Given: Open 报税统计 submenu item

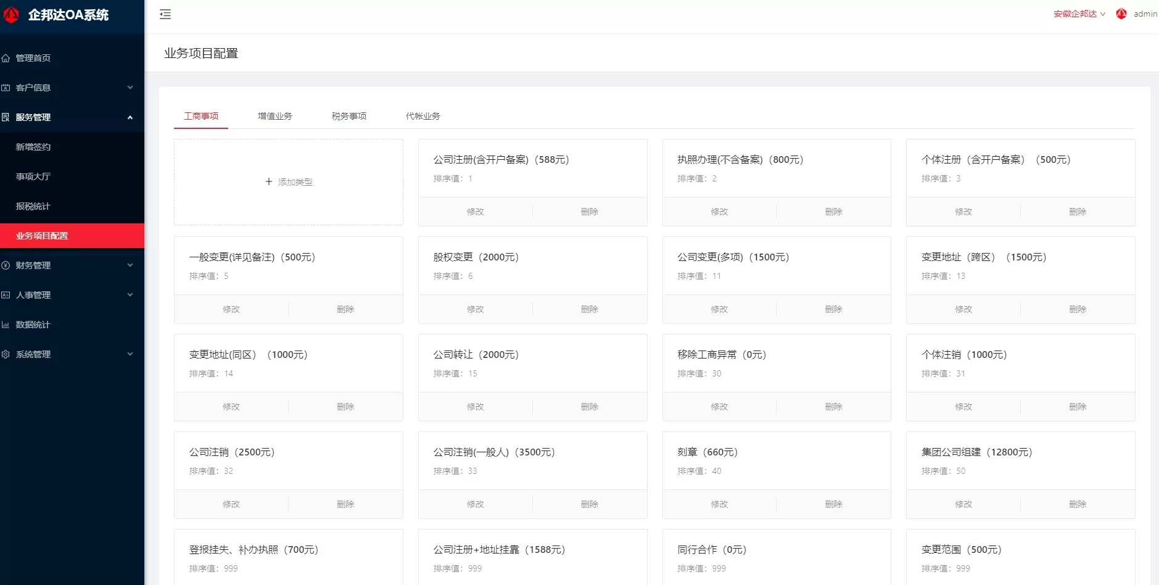Looking at the screenshot, I should (33, 206).
